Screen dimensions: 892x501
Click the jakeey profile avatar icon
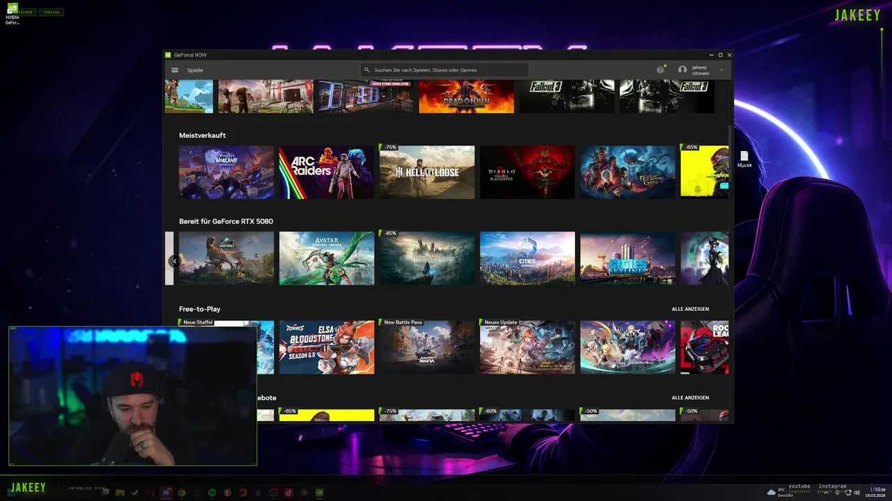[x=682, y=70]
